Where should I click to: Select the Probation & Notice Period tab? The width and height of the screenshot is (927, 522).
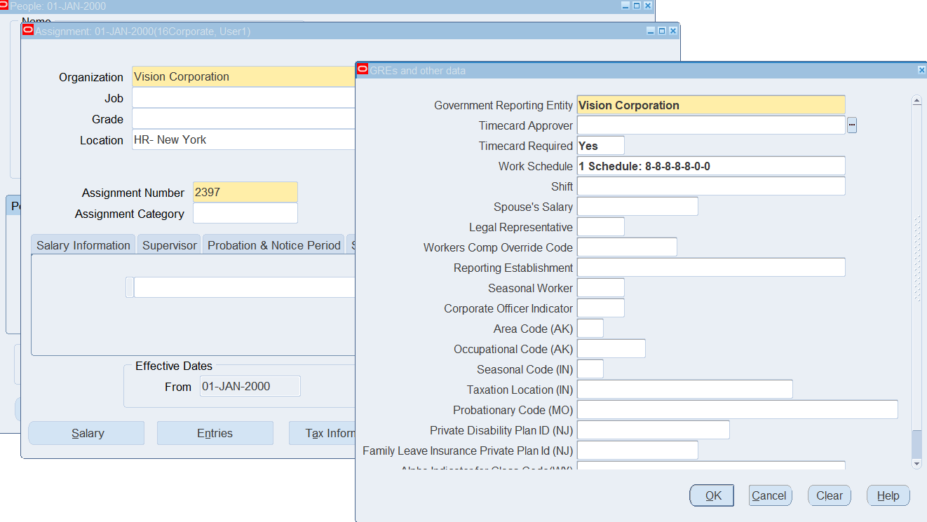(273, 245)
